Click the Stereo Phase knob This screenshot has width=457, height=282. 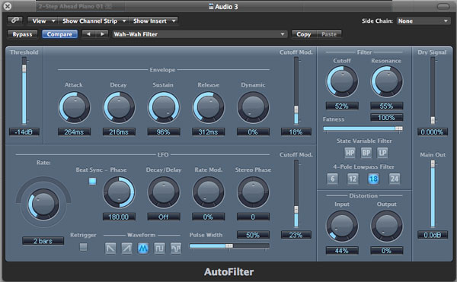tap(253, 192)
